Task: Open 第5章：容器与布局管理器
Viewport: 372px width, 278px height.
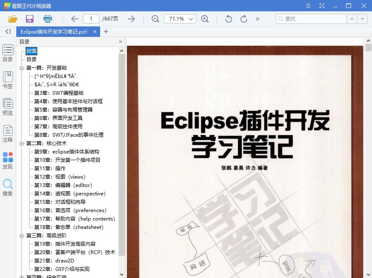Action: tap(63, 110)
